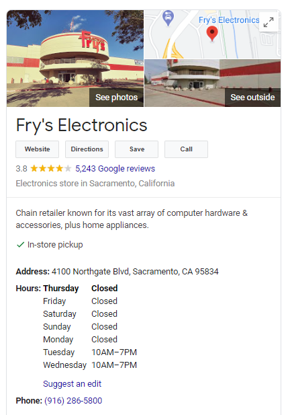
Task: Click the red location pin on map
Action: 212,34
